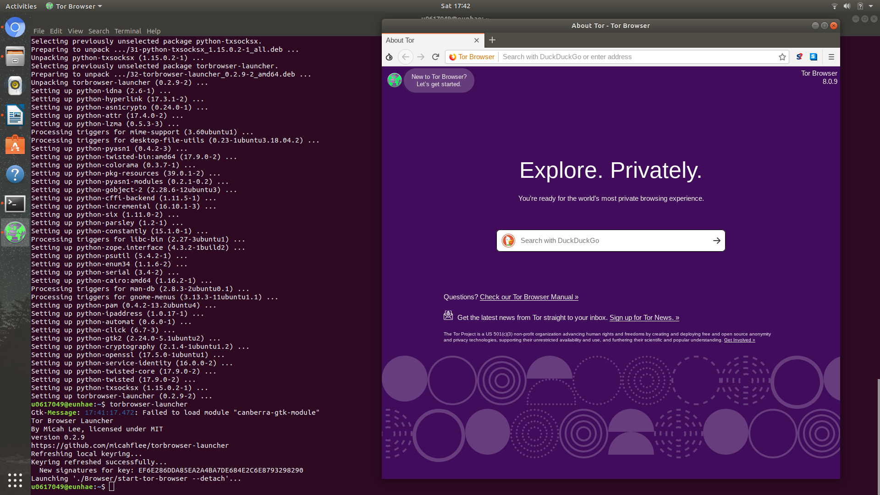Open the terminal Search menu
The width and height of the screenshot is (880, 495).
[x=99, y=31]
